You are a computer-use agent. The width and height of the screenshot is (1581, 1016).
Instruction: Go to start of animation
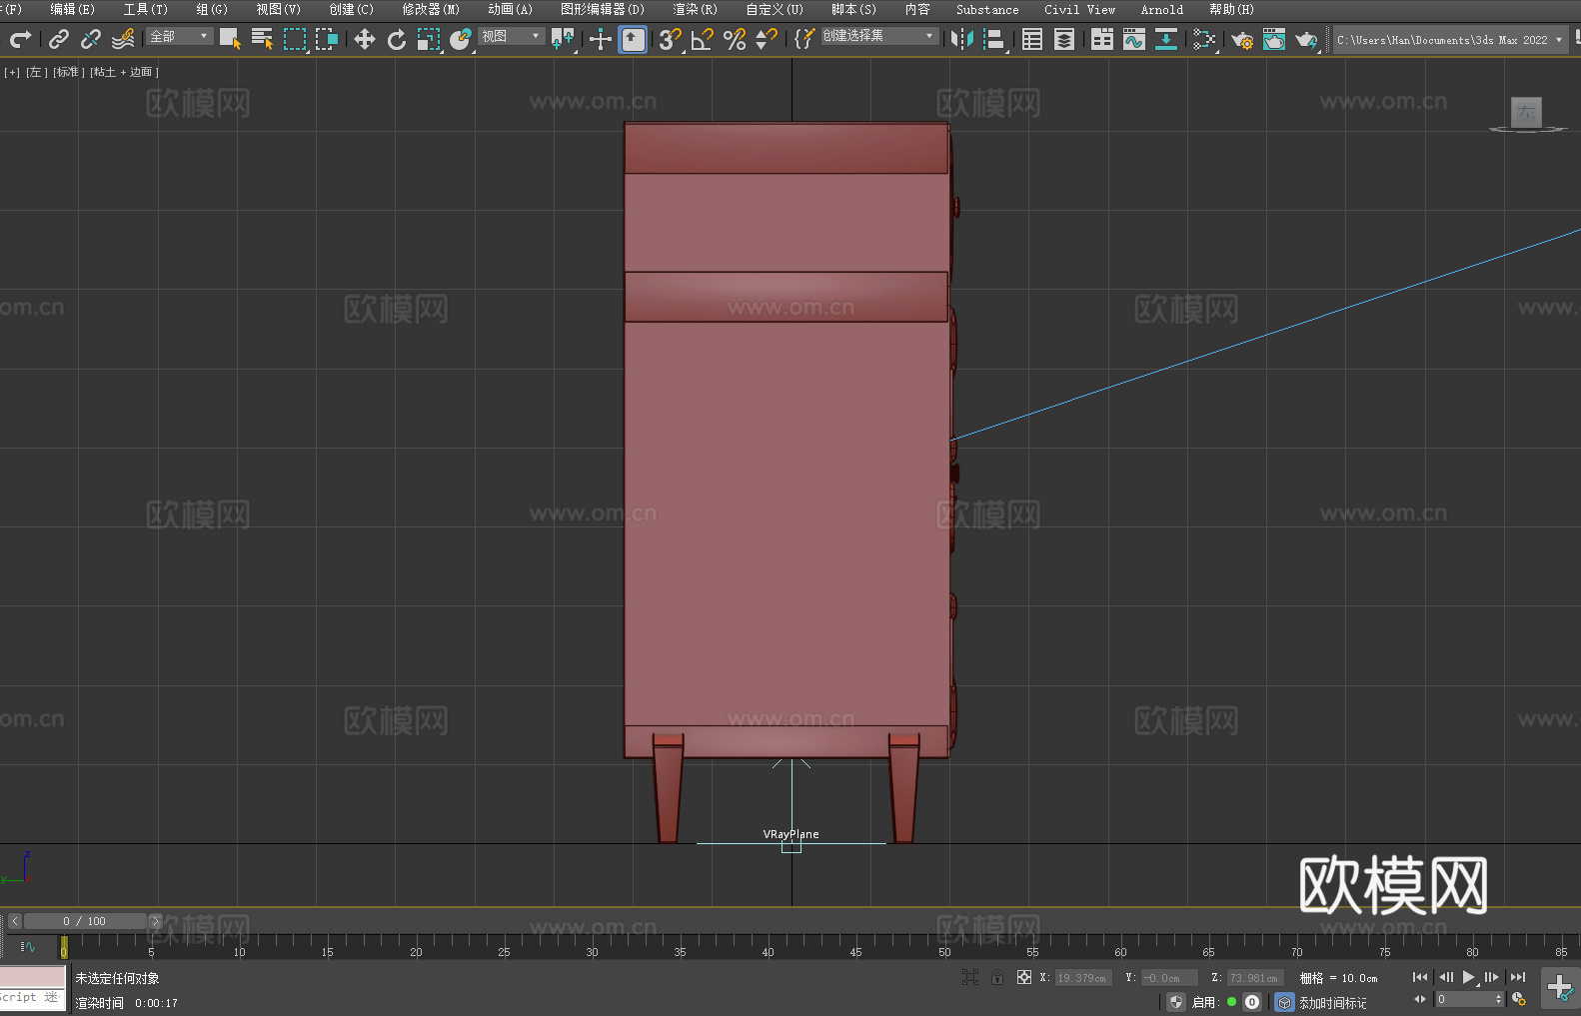[x=1420, y=977]
